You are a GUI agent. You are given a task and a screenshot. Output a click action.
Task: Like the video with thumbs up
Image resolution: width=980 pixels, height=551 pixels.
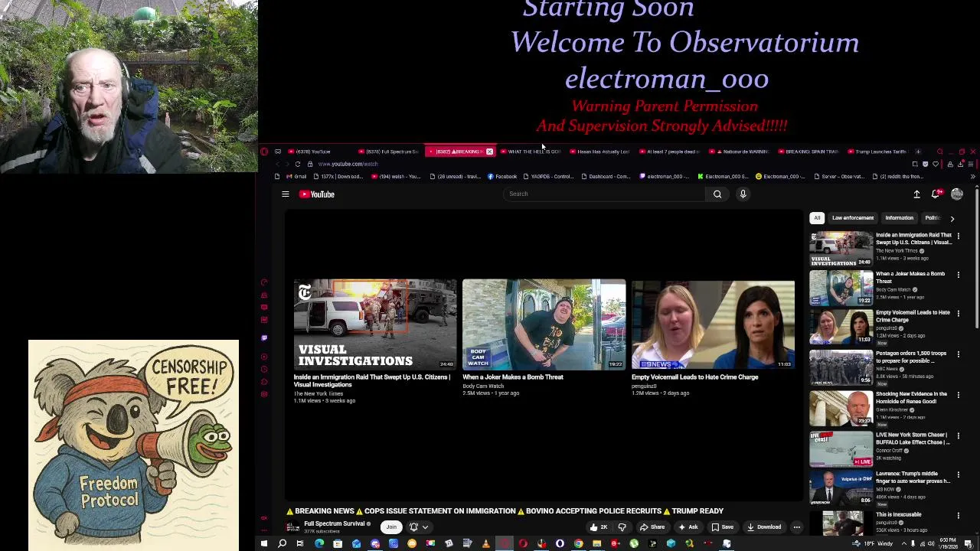pos(599,527)
